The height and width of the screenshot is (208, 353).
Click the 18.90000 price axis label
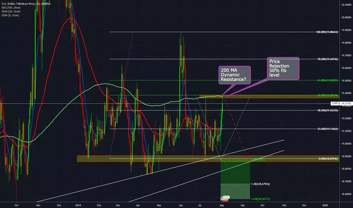(x=346, y=156)
